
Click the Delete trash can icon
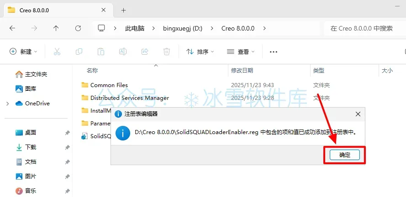coord(167,52)
